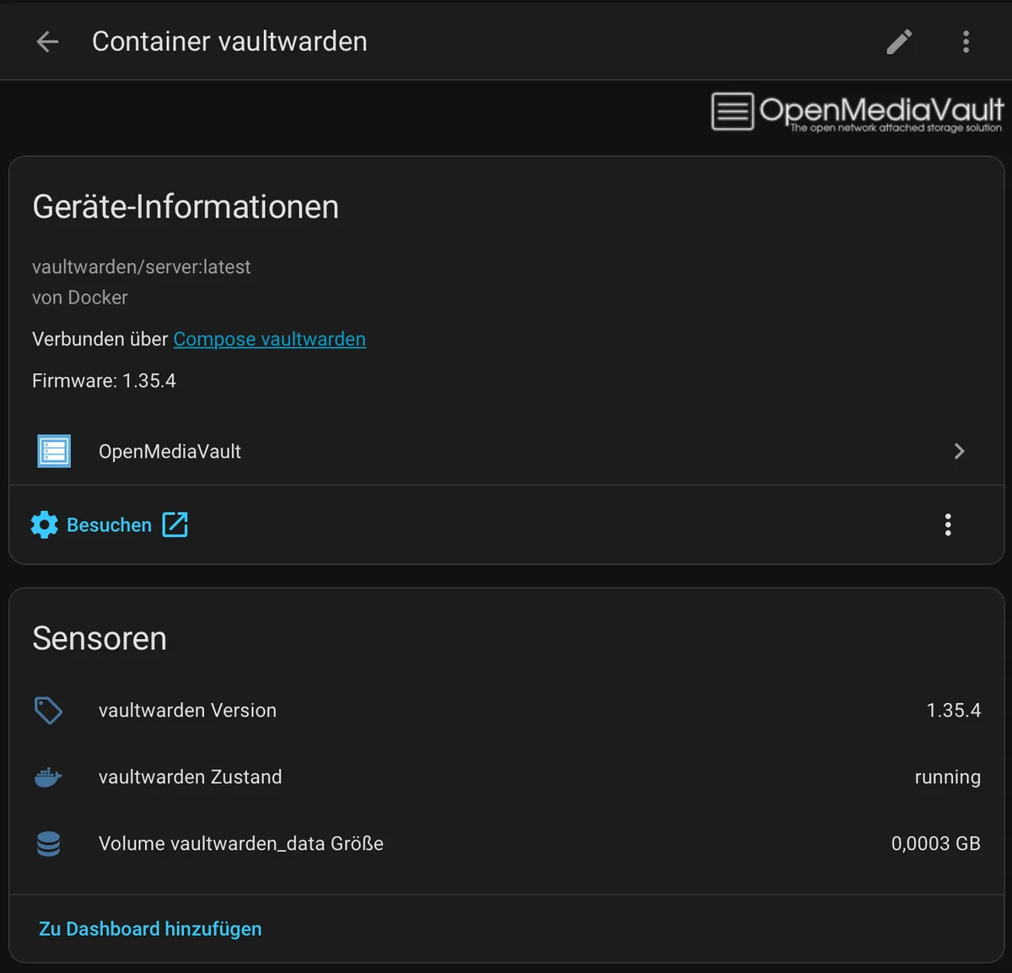Click the Sensoren heading
Viewport: 1012px width, 973px height.
click(x=100, y=638)
